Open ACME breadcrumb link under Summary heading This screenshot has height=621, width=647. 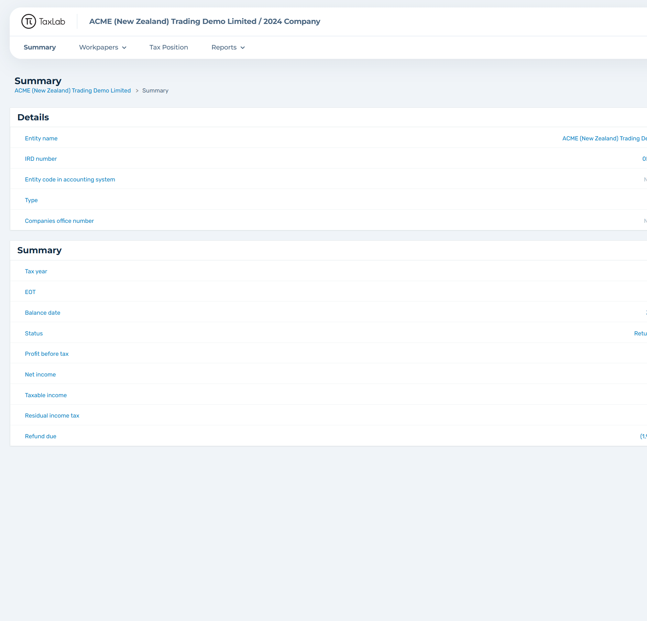(72, 91)
